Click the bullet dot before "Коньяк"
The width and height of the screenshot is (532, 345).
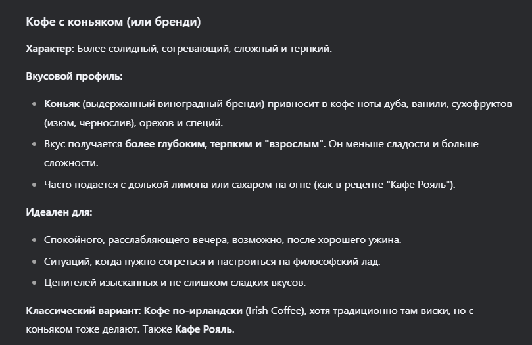coord(34,104)
